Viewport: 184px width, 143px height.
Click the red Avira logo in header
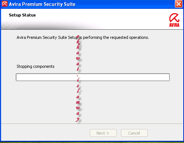click(x=174, y=20)
